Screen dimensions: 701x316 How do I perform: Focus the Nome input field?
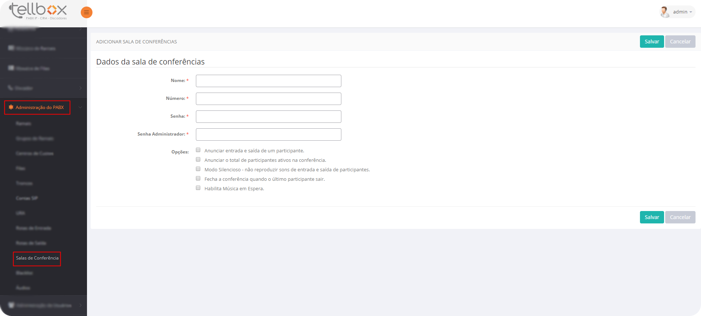tap(268, 81)
